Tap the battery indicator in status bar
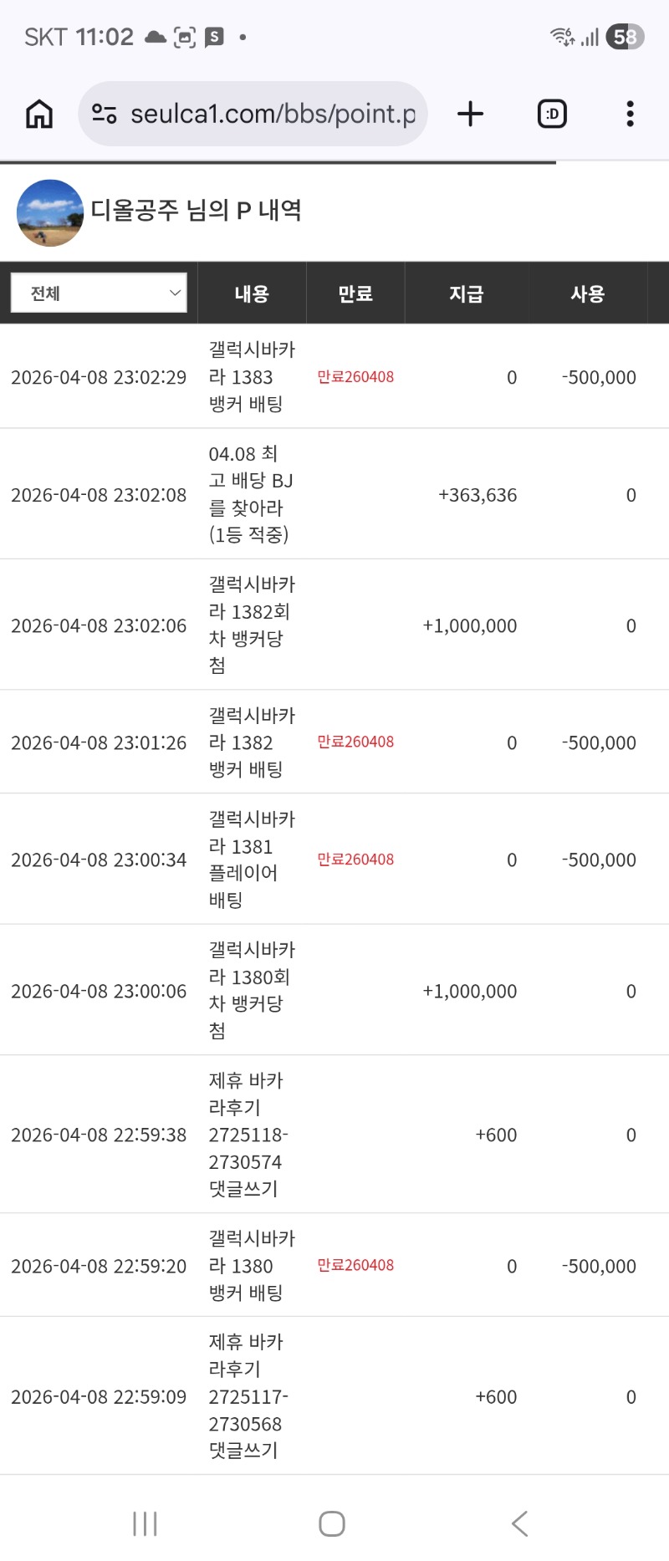 pos(625,37)
